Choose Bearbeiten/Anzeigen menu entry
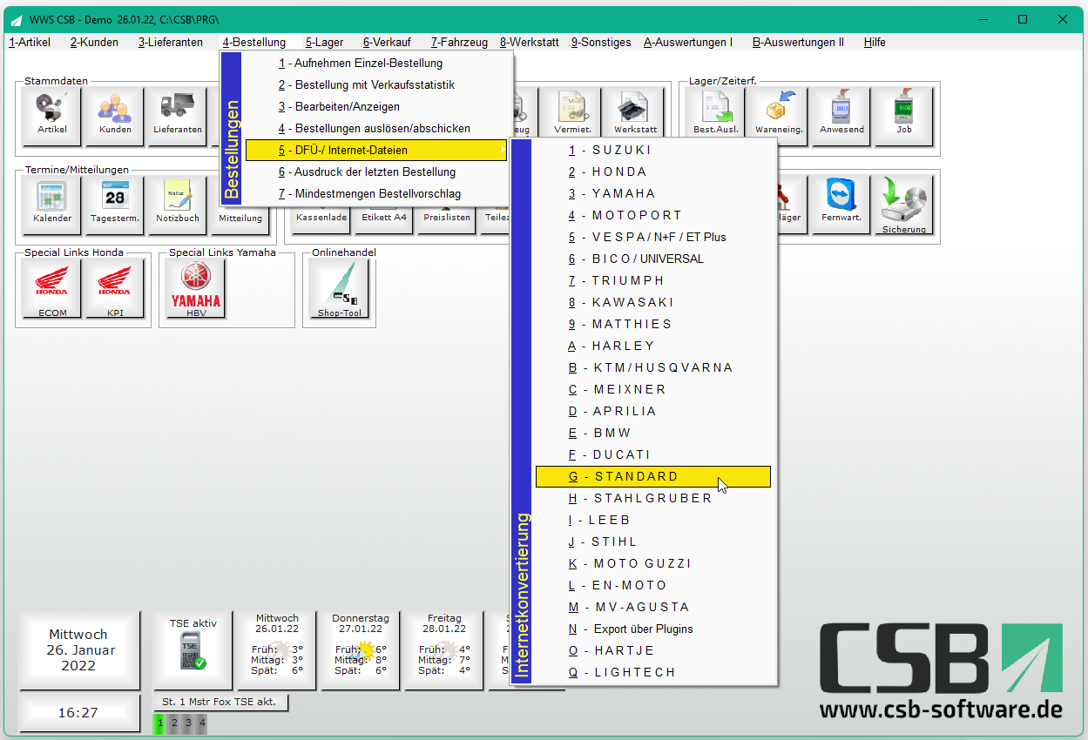 (x=376, y=106)
